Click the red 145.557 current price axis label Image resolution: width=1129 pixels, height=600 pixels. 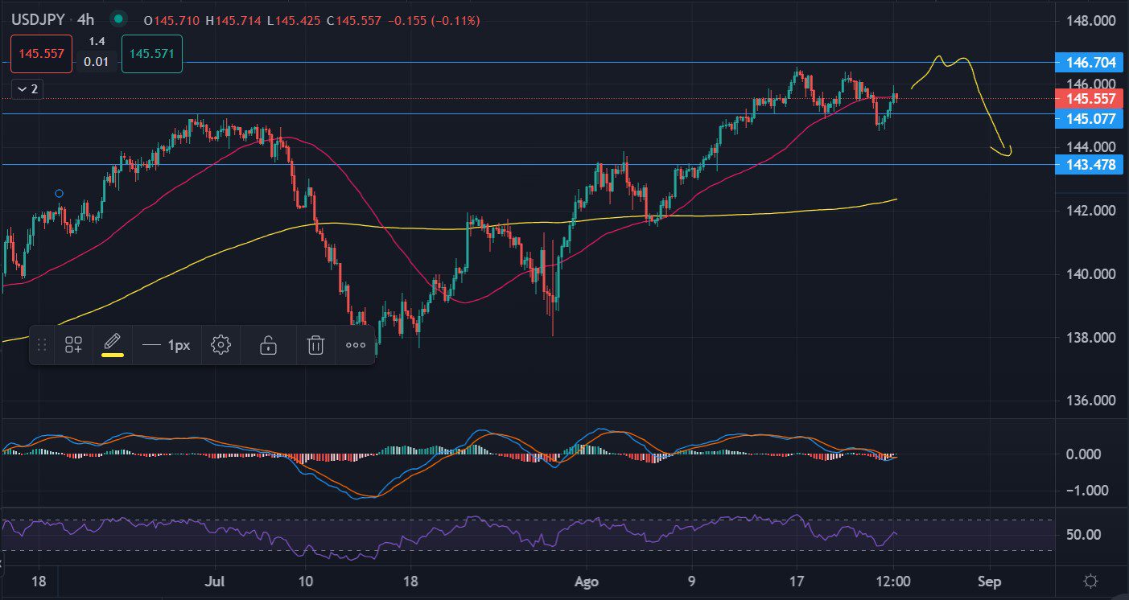pos(1090,99)
